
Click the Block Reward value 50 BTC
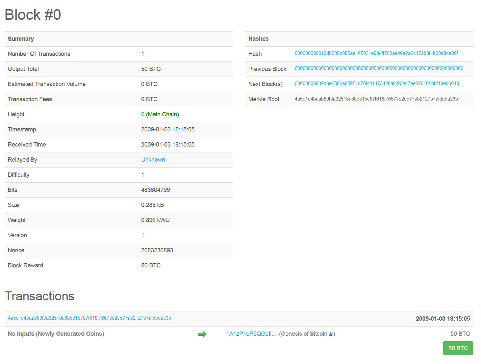point(151,265)
